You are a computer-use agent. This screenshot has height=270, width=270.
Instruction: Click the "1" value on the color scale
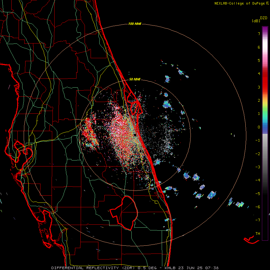[259, 114]
